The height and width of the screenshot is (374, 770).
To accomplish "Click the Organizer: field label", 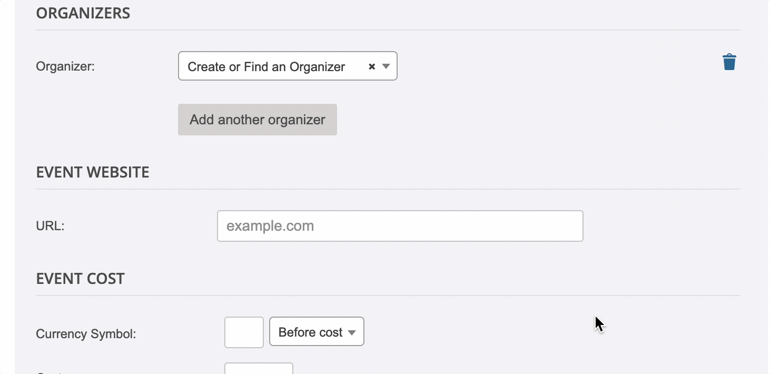I will point(65,67).
